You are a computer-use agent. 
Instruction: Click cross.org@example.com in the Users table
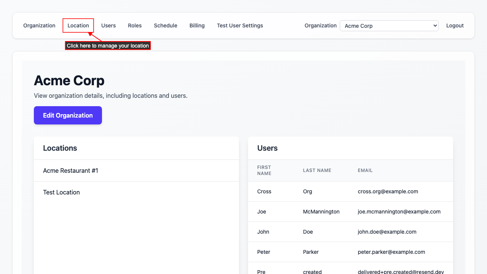tap(388, 191)
